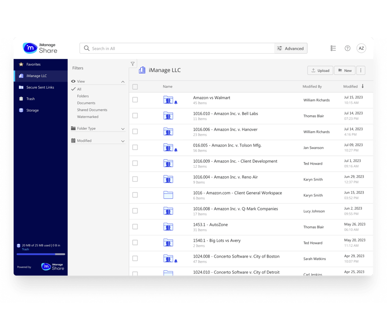Open iManage LLC in the sidebar
Viewport: 387px width, 313px height.
pos(41,76)
